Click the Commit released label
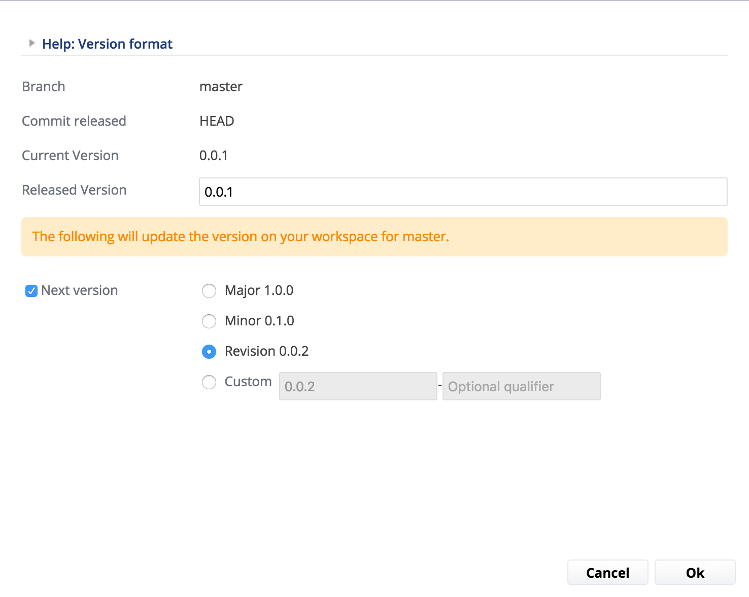The height and width of the screenshot is (597, 749). coord(74,121)
